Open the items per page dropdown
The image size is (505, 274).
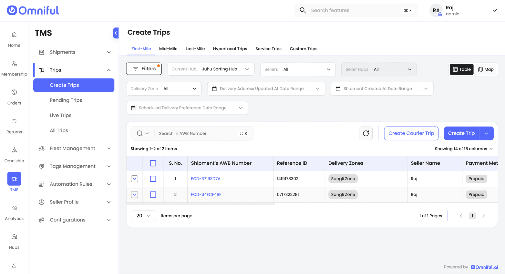tap(143, 216)
